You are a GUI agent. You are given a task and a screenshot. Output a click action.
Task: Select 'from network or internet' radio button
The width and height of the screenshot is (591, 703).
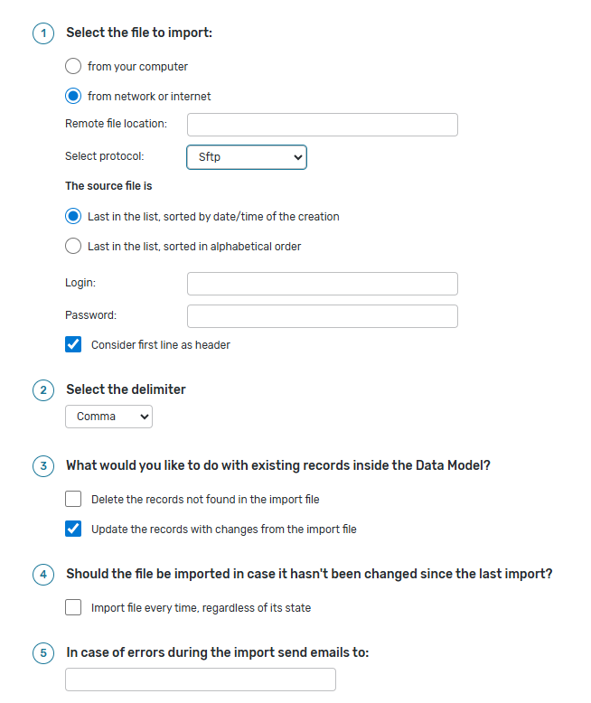tap(73, 96)
